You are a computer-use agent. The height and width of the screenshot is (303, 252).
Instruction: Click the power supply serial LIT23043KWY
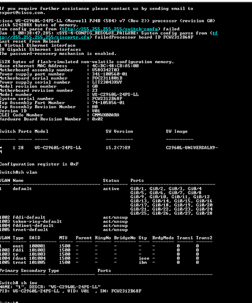[x=107, y=82]
